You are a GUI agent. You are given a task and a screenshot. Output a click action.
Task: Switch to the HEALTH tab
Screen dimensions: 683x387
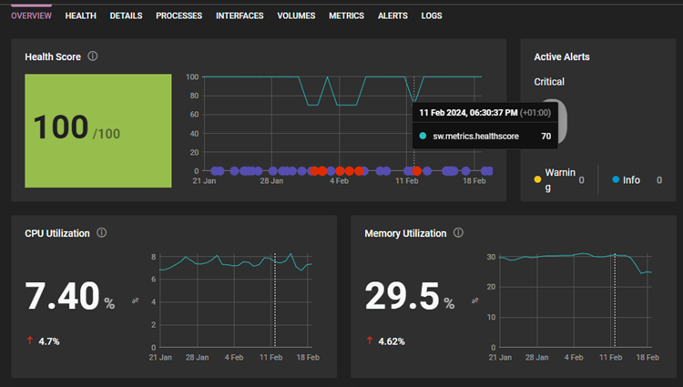tap(80, 15)
